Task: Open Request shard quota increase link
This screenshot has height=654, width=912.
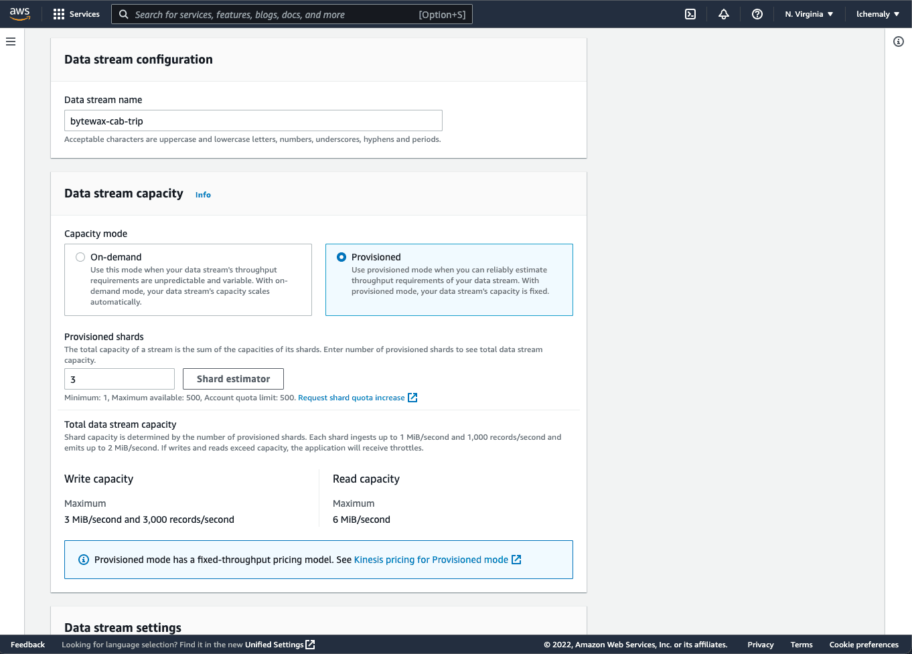Action: coord(352,398)
